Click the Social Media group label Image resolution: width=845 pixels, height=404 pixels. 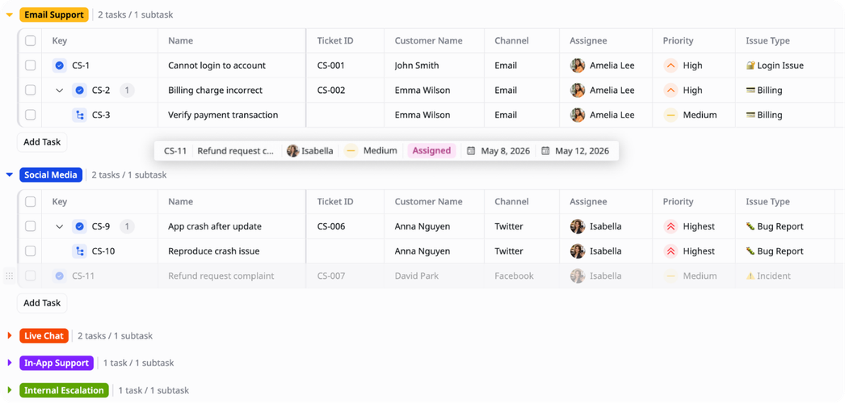pos(51,175)
